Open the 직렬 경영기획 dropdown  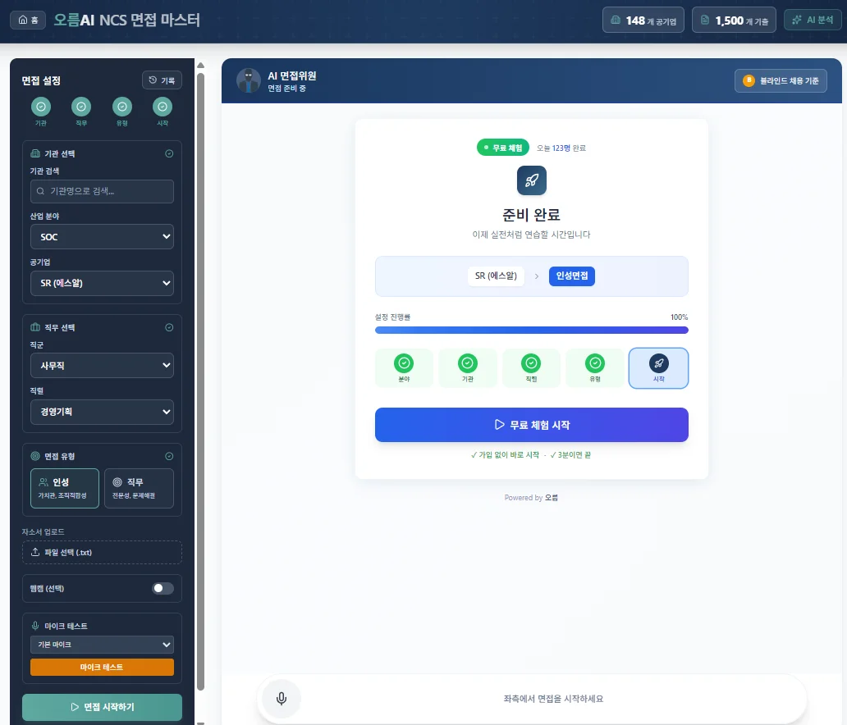click(x=102, y=412)
